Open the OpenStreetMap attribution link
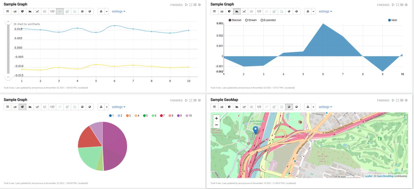The width and height of the screenshot is (414, 189). (385, 176)
